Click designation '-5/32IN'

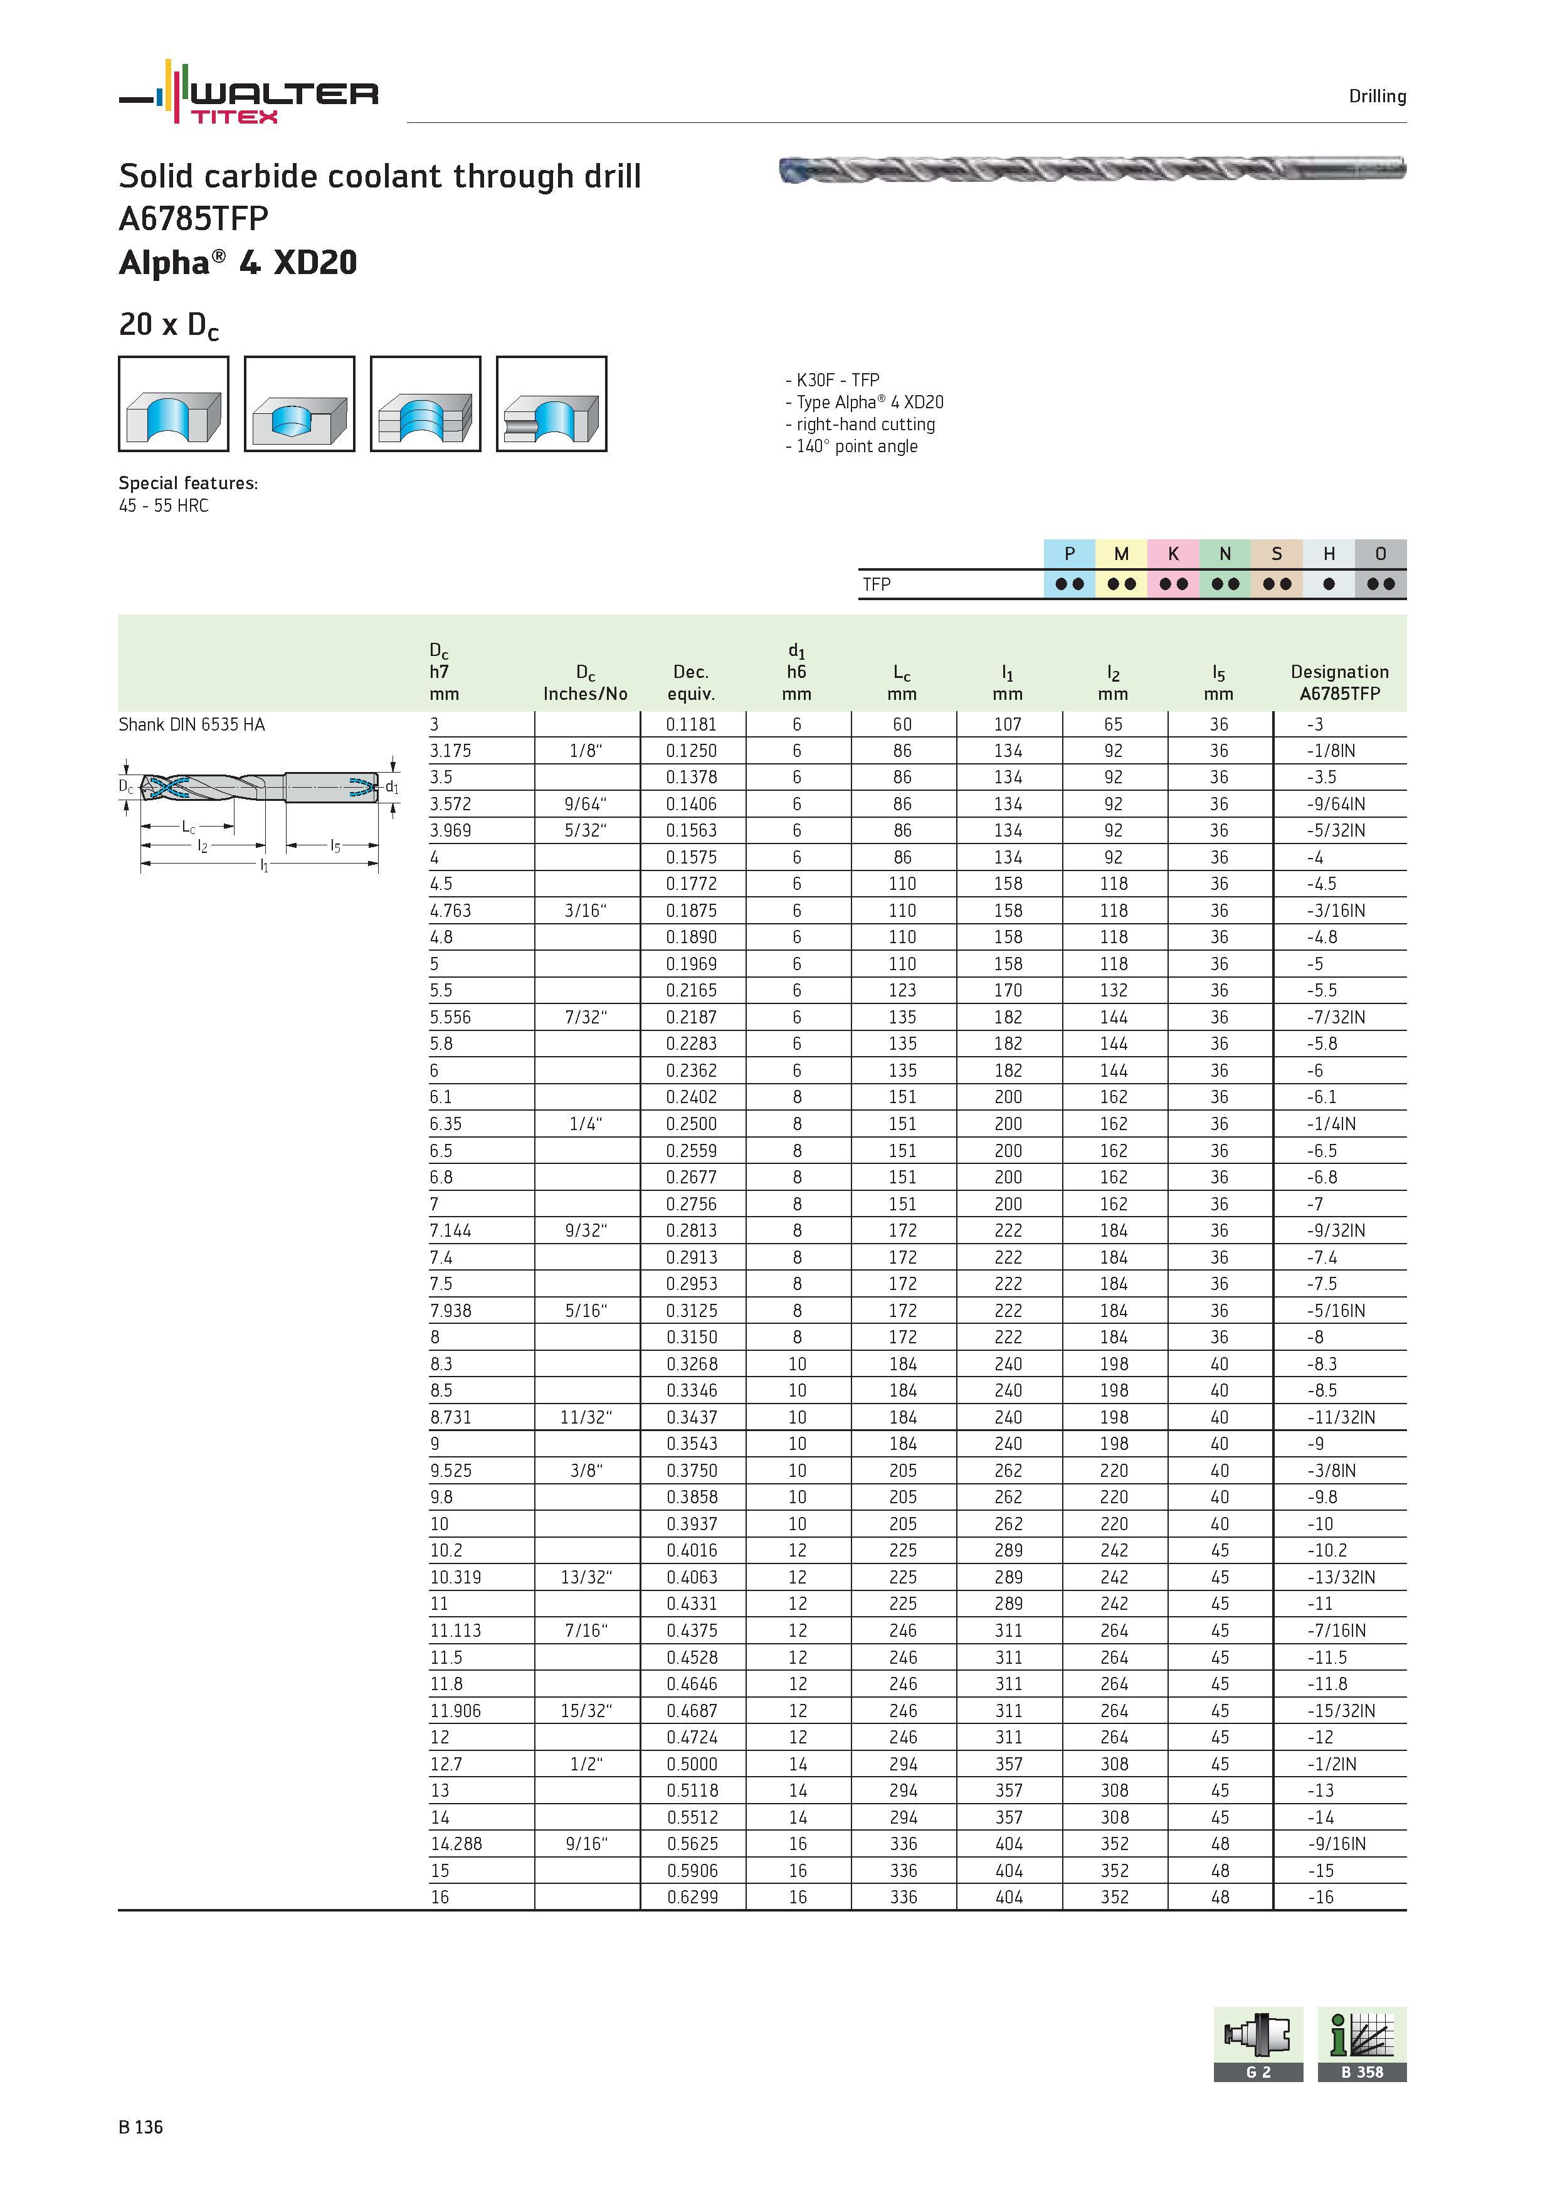[1337, 831]
